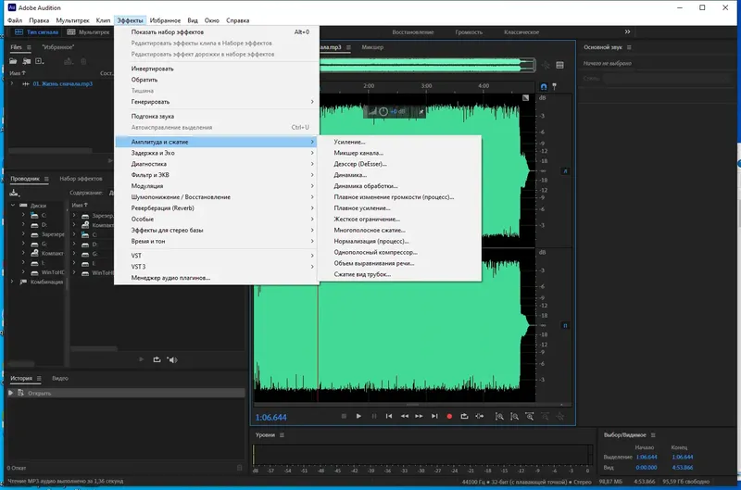Screen dimensions: 741x490
Task: Toggle left channel Л button
Action: pos(565,171)
